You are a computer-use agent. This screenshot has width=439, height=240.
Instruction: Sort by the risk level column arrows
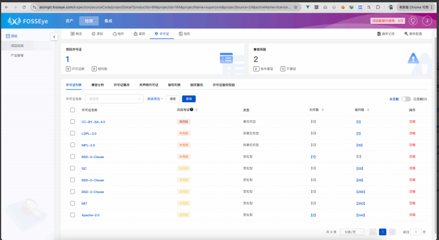(x=196, y=110)
